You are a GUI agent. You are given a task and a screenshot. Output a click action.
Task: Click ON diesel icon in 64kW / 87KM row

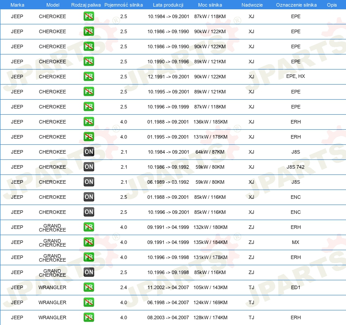(88, 152)
